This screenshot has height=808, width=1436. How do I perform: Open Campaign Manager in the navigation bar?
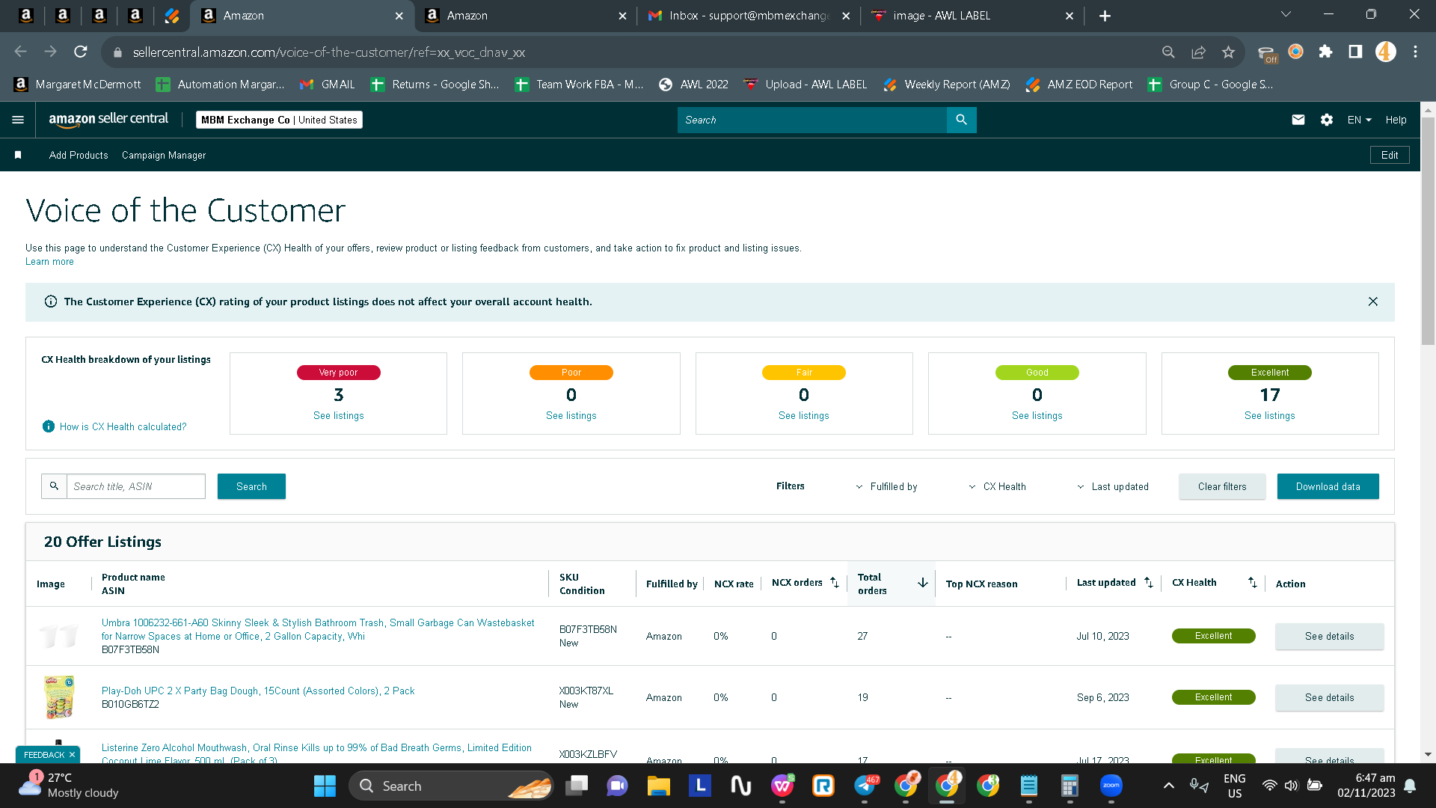tap(164, 155)
